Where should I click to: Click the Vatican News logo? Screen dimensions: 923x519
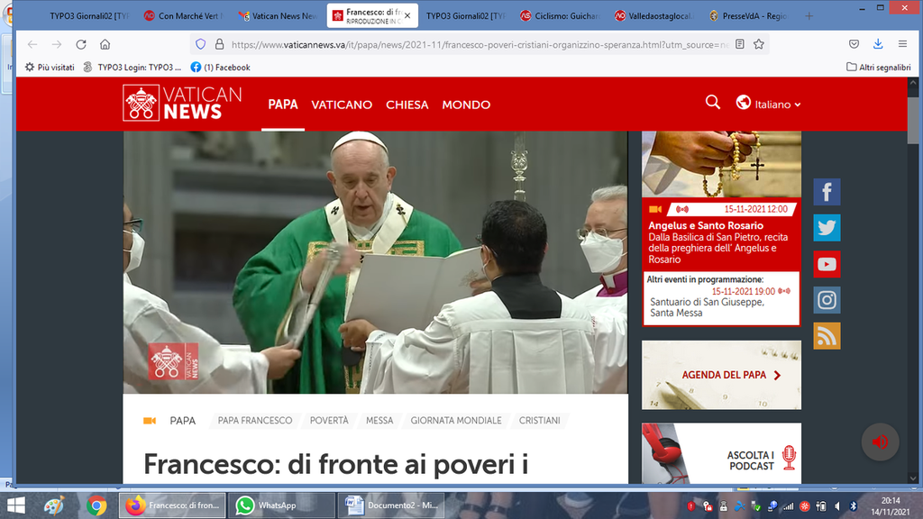(x=183, y=104)
